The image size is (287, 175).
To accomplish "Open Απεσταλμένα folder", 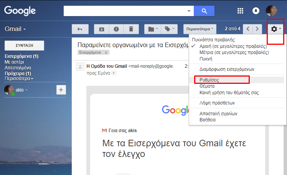I will tap(18, 68).
